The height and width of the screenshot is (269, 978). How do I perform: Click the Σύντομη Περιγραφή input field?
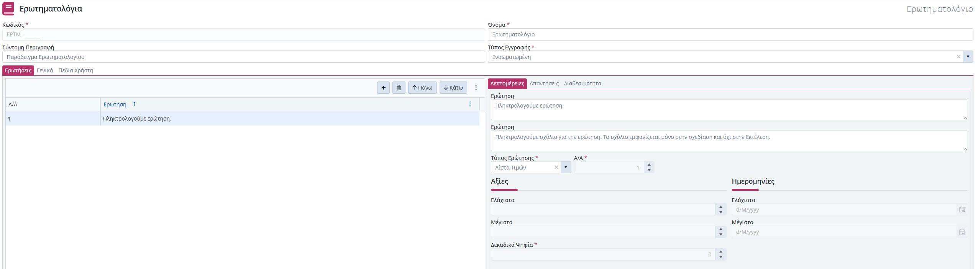(243, 57)
